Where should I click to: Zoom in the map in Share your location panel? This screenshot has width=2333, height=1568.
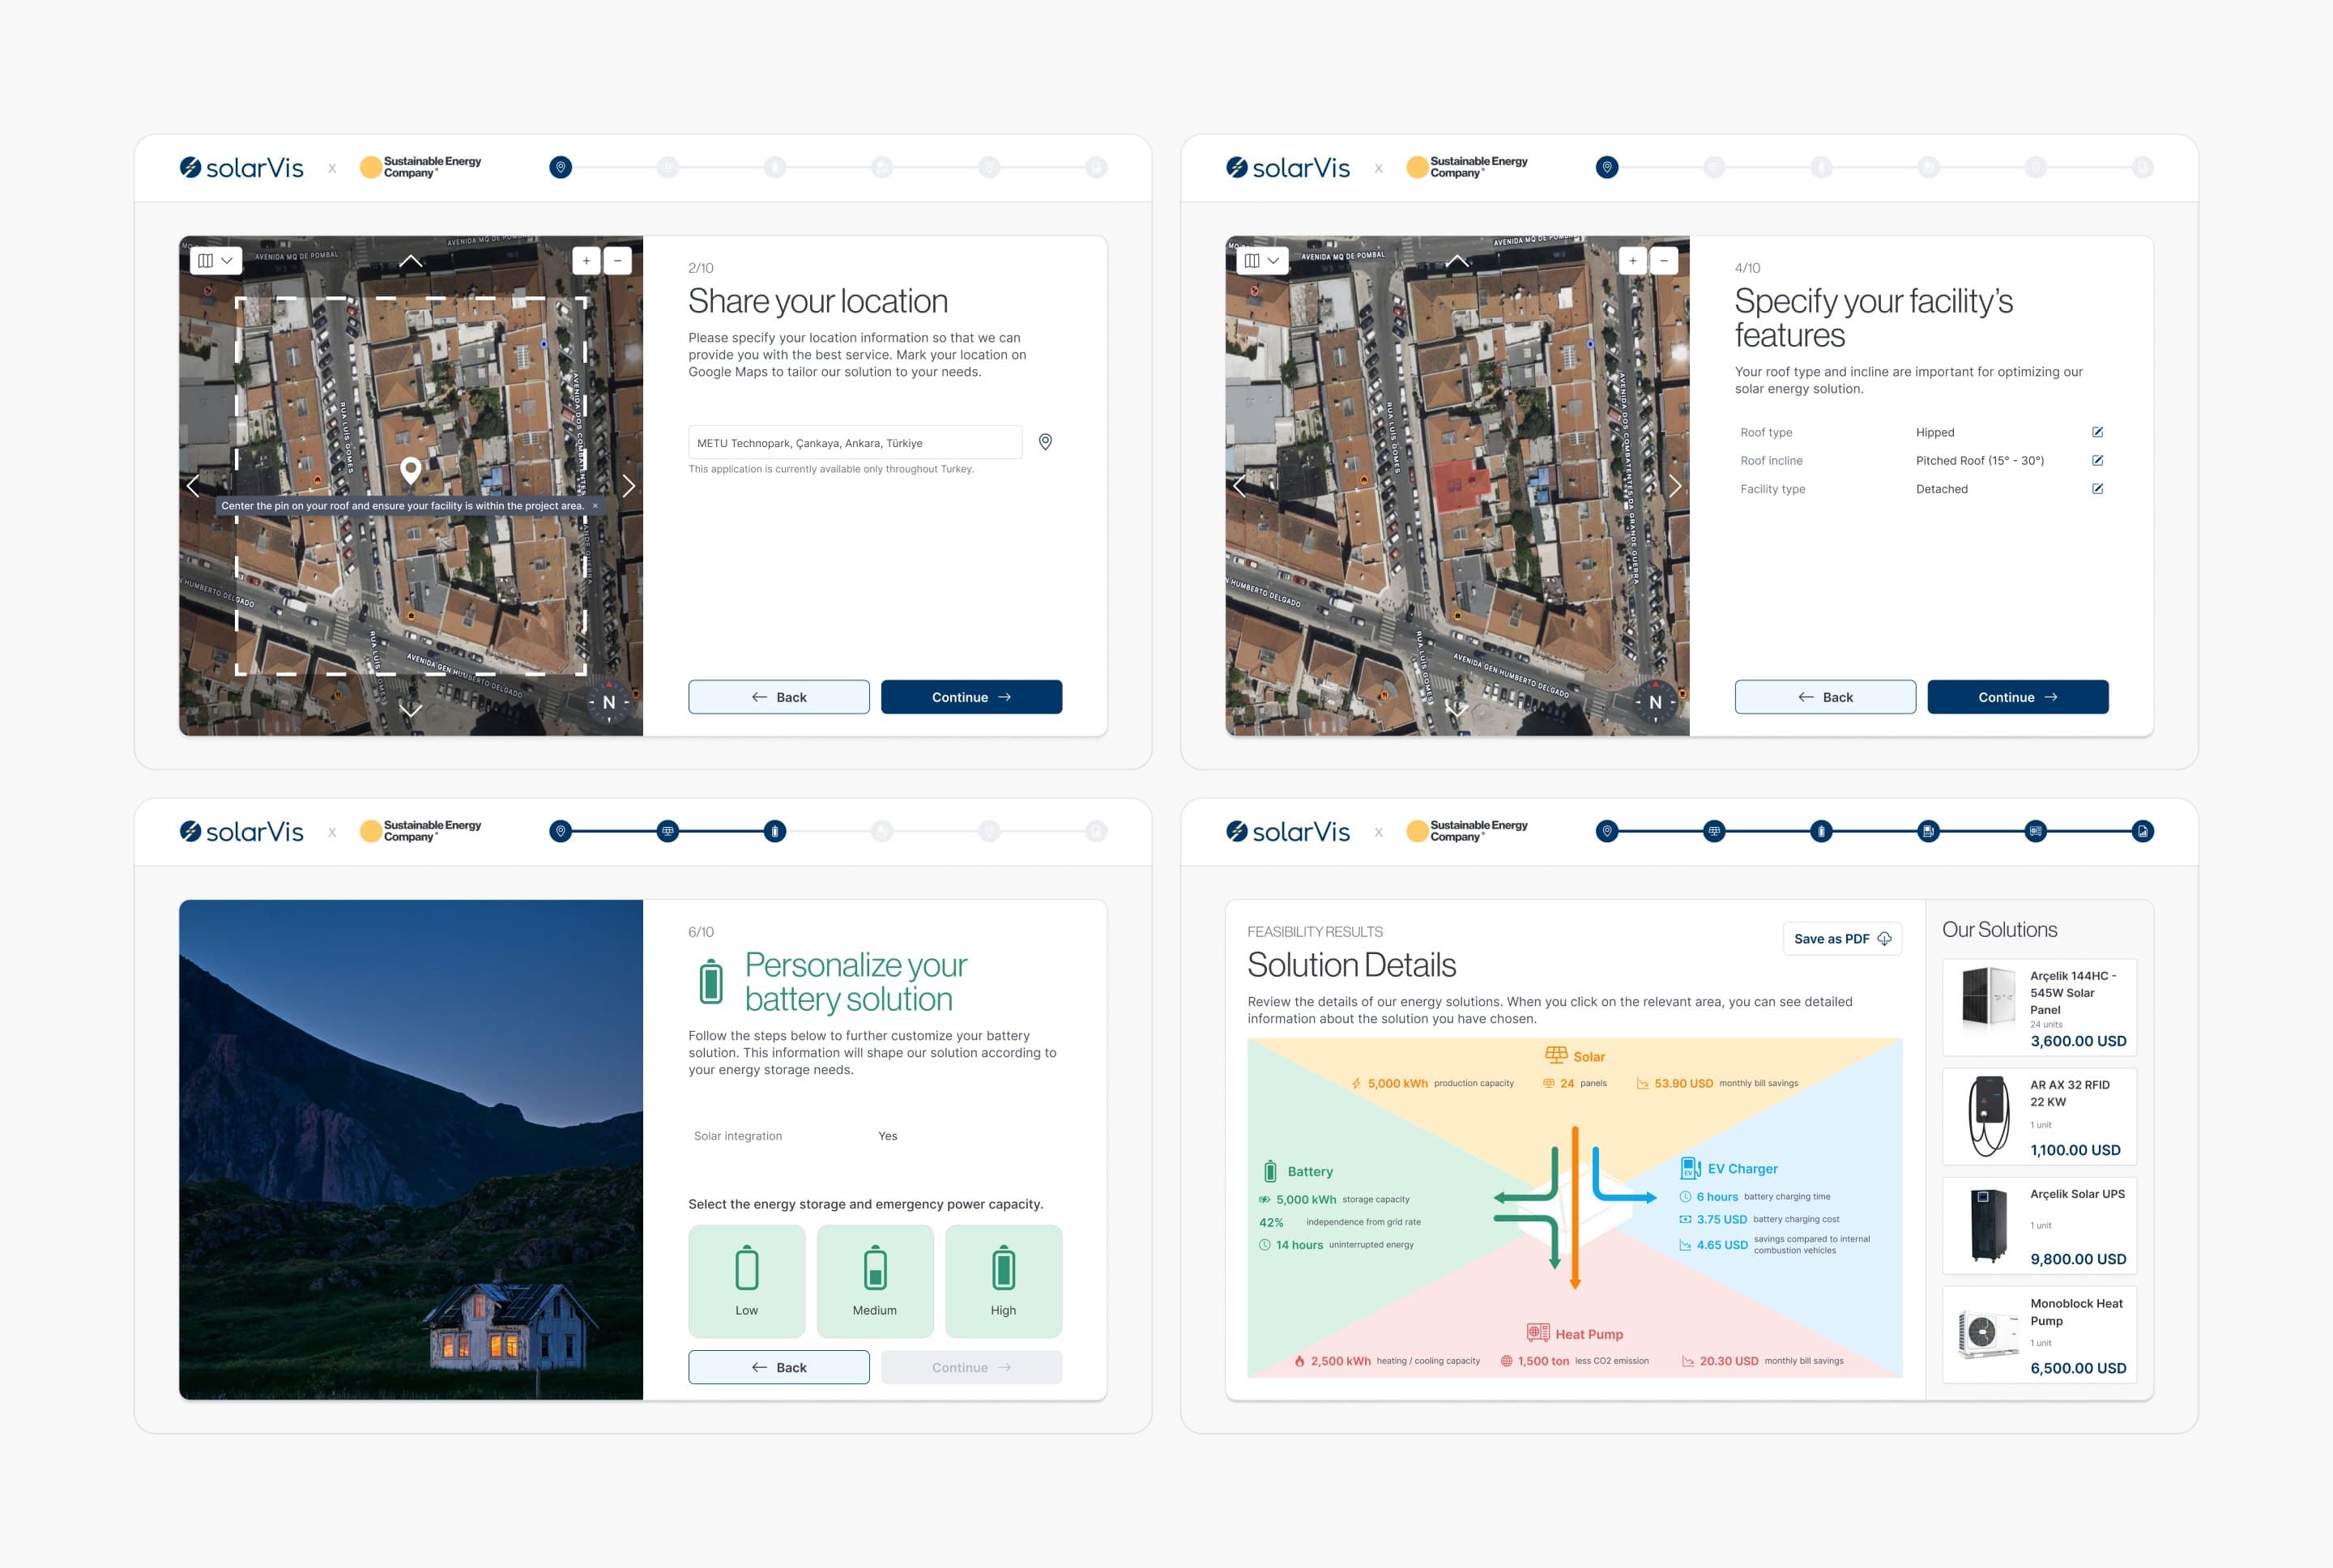587,260
